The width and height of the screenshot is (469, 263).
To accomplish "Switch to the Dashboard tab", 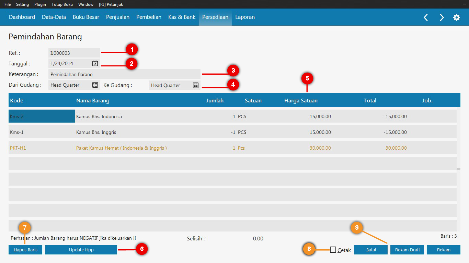I will pos(22,17).
